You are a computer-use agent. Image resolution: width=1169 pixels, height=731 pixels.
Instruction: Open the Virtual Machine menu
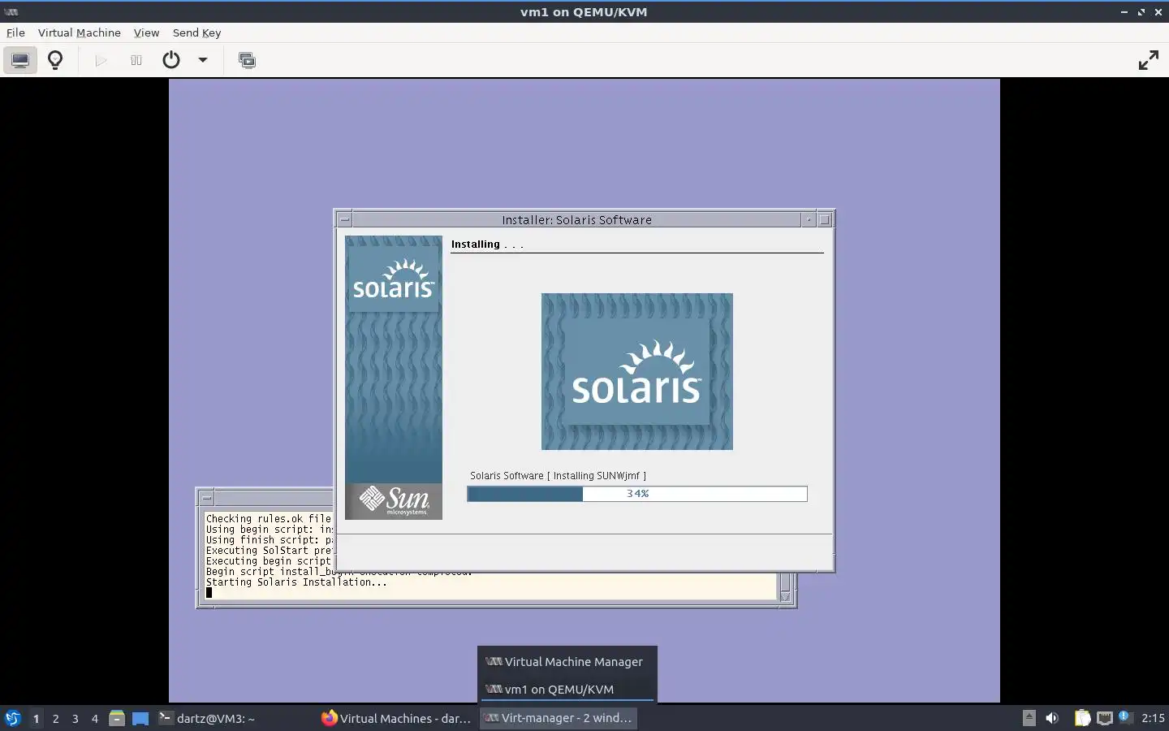point(79,32)
